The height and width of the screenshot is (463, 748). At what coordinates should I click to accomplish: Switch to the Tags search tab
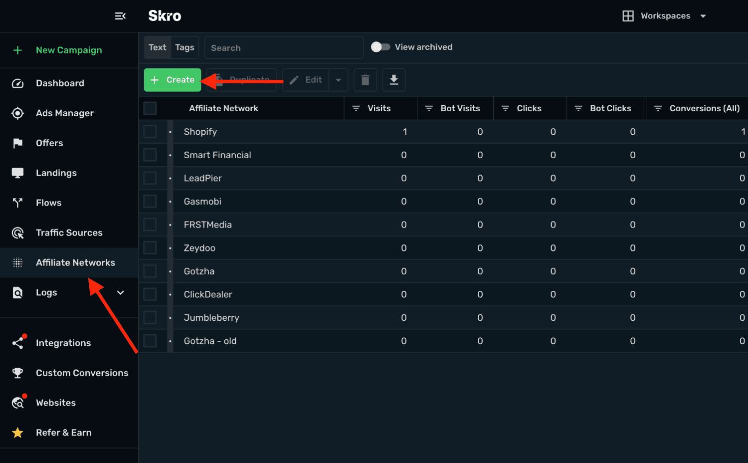click(x=185, y=47)
